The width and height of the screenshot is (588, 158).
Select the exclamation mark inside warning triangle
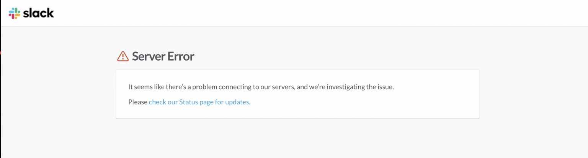tap(122, 57)
